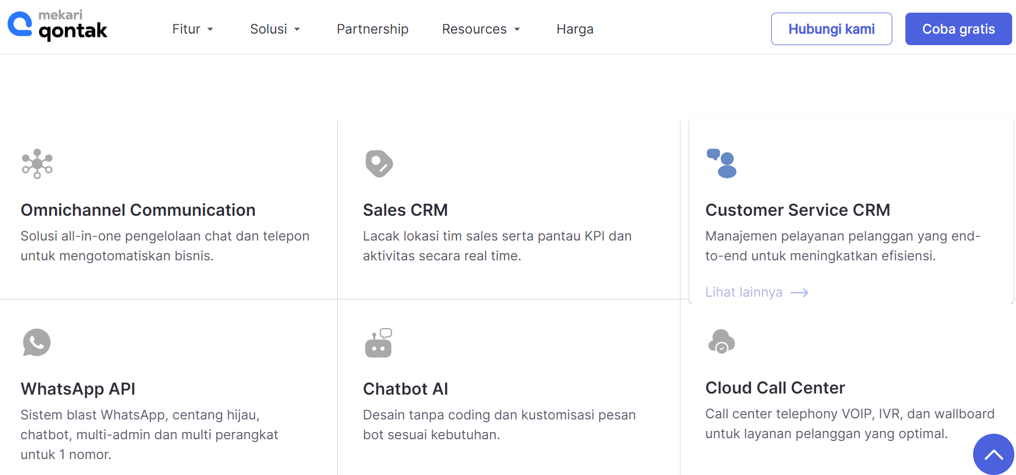The image size is (1016, 475).
Task: Click the scroll-to-top arrow button
Action: [993, 455]
